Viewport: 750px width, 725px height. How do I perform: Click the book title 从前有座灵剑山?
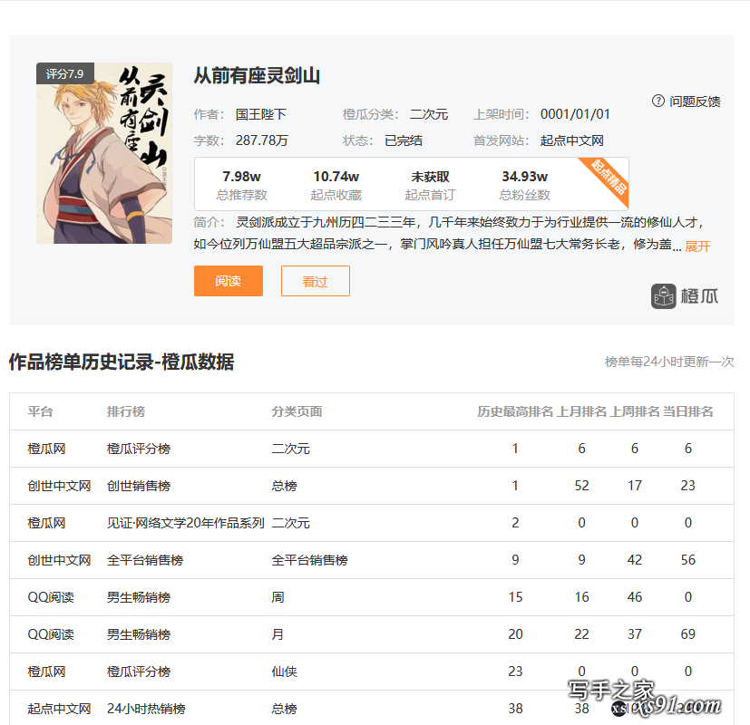(257, 76)
